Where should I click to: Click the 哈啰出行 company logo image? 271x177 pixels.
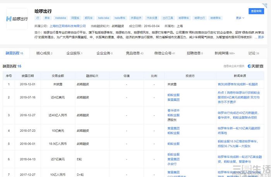point(17,19)
